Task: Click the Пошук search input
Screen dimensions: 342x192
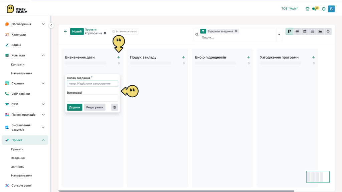Action: pyautogui.click(x=238, y=37)
